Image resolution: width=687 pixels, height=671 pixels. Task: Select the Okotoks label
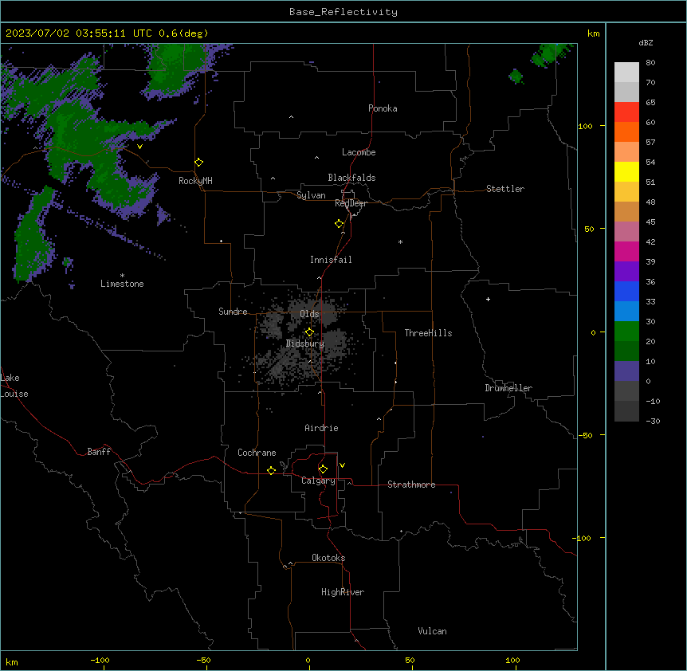[x=328, y=558]
